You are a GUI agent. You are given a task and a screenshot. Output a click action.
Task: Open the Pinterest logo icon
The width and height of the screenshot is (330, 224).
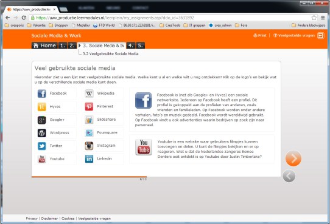coord(89,107)
